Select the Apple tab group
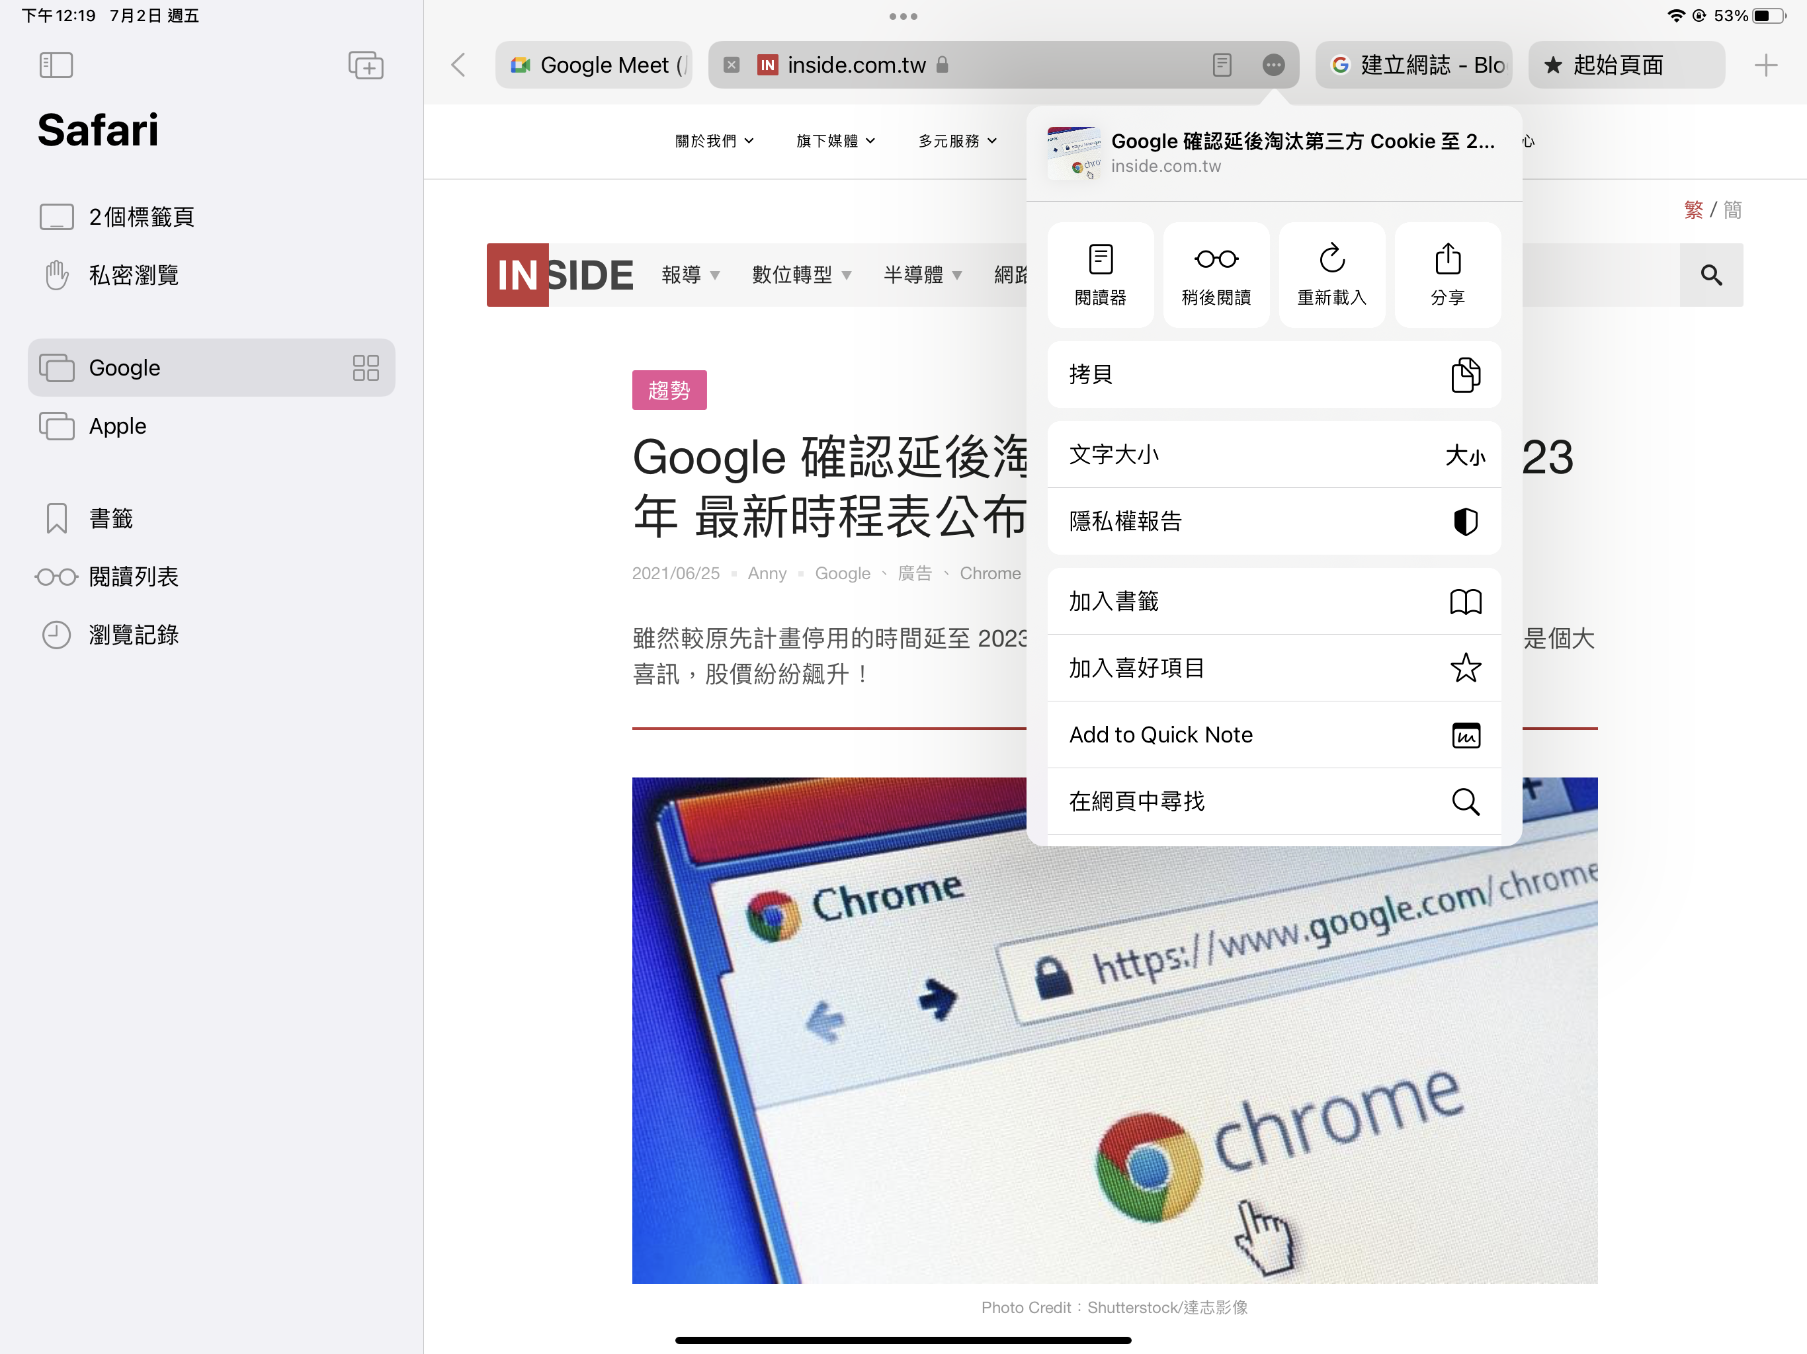 click(x=212, y=426)
